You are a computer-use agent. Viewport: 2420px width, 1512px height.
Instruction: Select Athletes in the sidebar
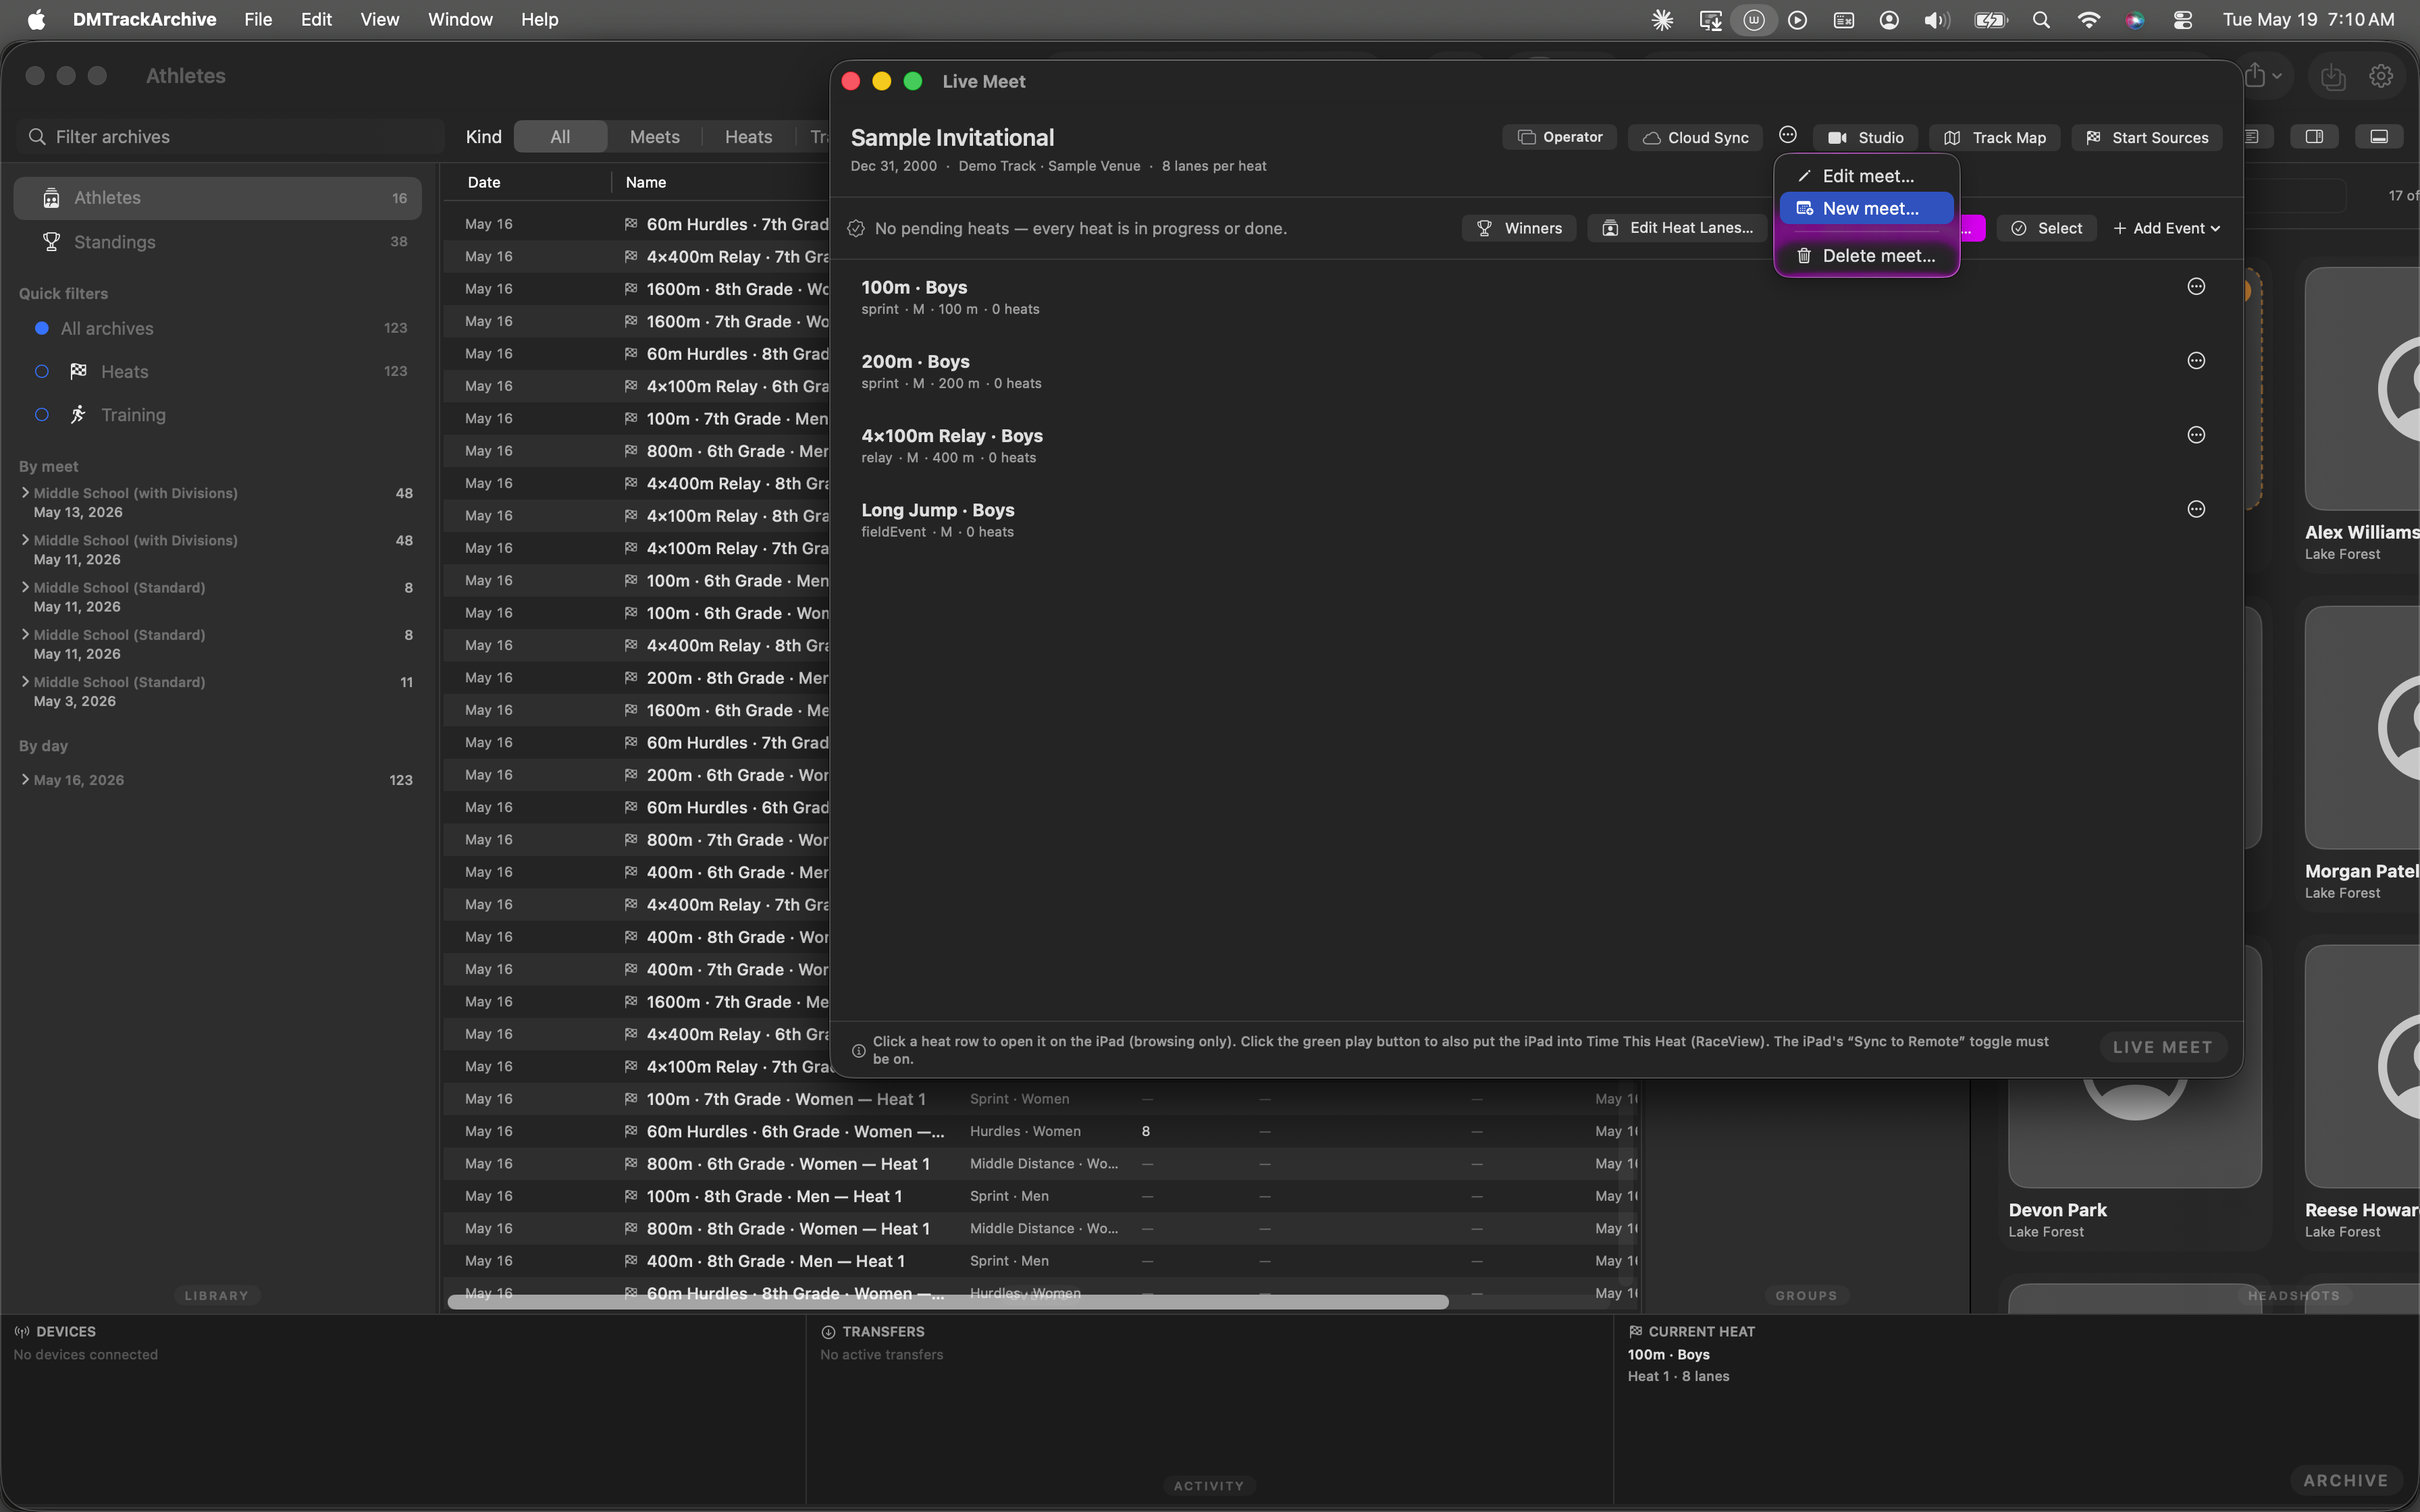pos(217,198)
